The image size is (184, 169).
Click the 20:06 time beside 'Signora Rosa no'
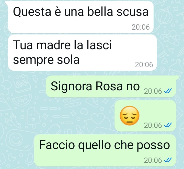click(x=153, y=91)
